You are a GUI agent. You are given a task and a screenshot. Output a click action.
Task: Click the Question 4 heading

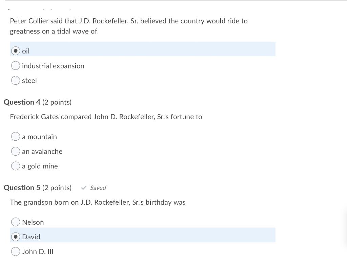pos(22,102)
